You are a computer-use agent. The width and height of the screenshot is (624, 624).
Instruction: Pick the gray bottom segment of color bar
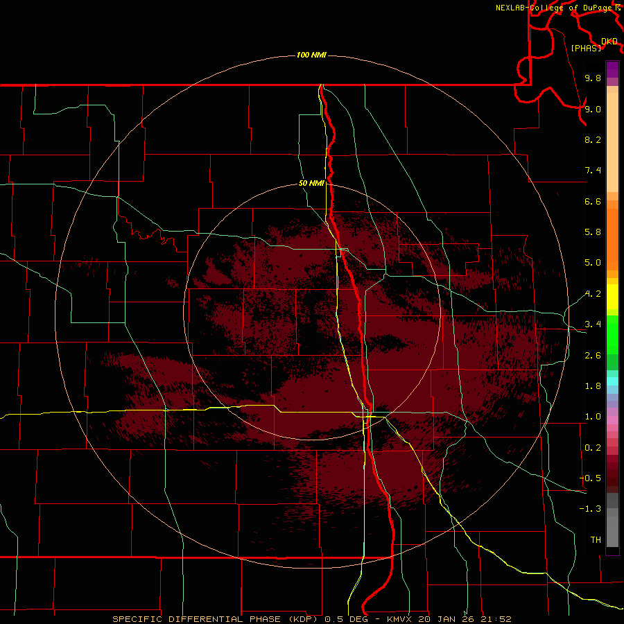[612, 532]
